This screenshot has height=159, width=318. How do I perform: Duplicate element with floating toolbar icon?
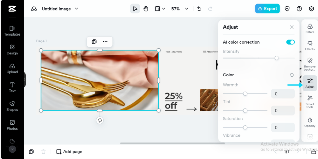click(x=94, y=42)
